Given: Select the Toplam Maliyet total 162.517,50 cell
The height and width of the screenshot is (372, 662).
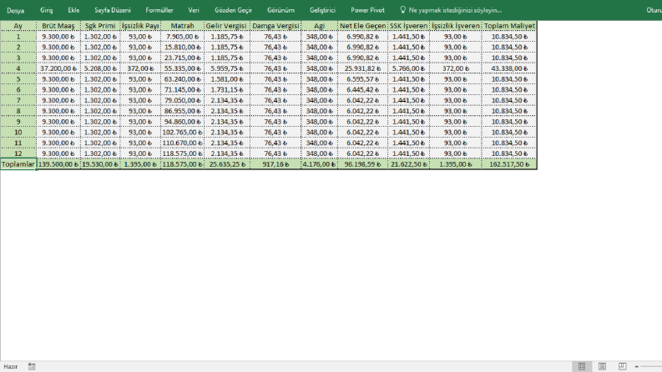Looking at the screenshot, I should (x=509, y=164).
